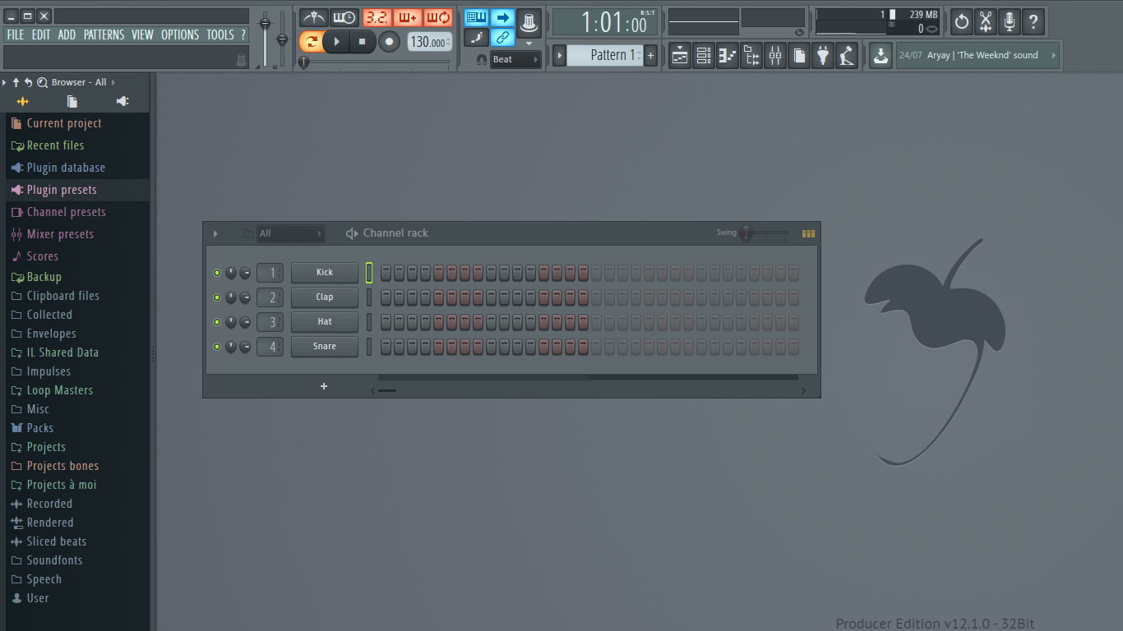
Task: Toggle the 3.2 recording countdown
Action: click(x=377, y=17)
